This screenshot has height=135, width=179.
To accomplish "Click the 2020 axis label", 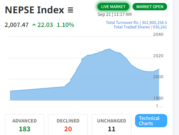I will click(158, 56).
